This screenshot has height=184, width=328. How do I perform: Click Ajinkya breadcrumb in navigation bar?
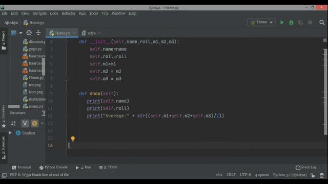click(11, 22)
